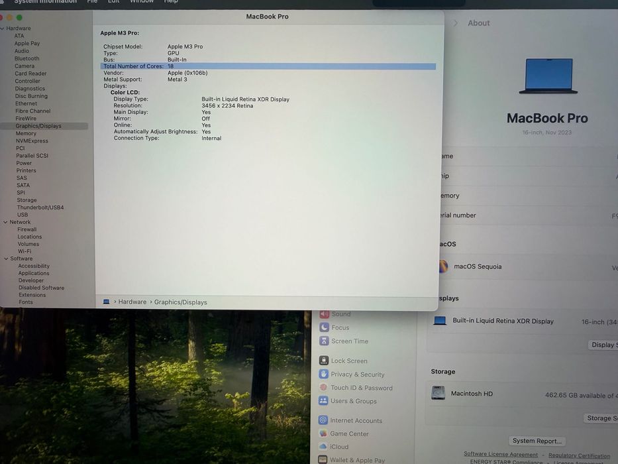
Task: Click the macOS Sequoia icon
Action: point(443,266)
